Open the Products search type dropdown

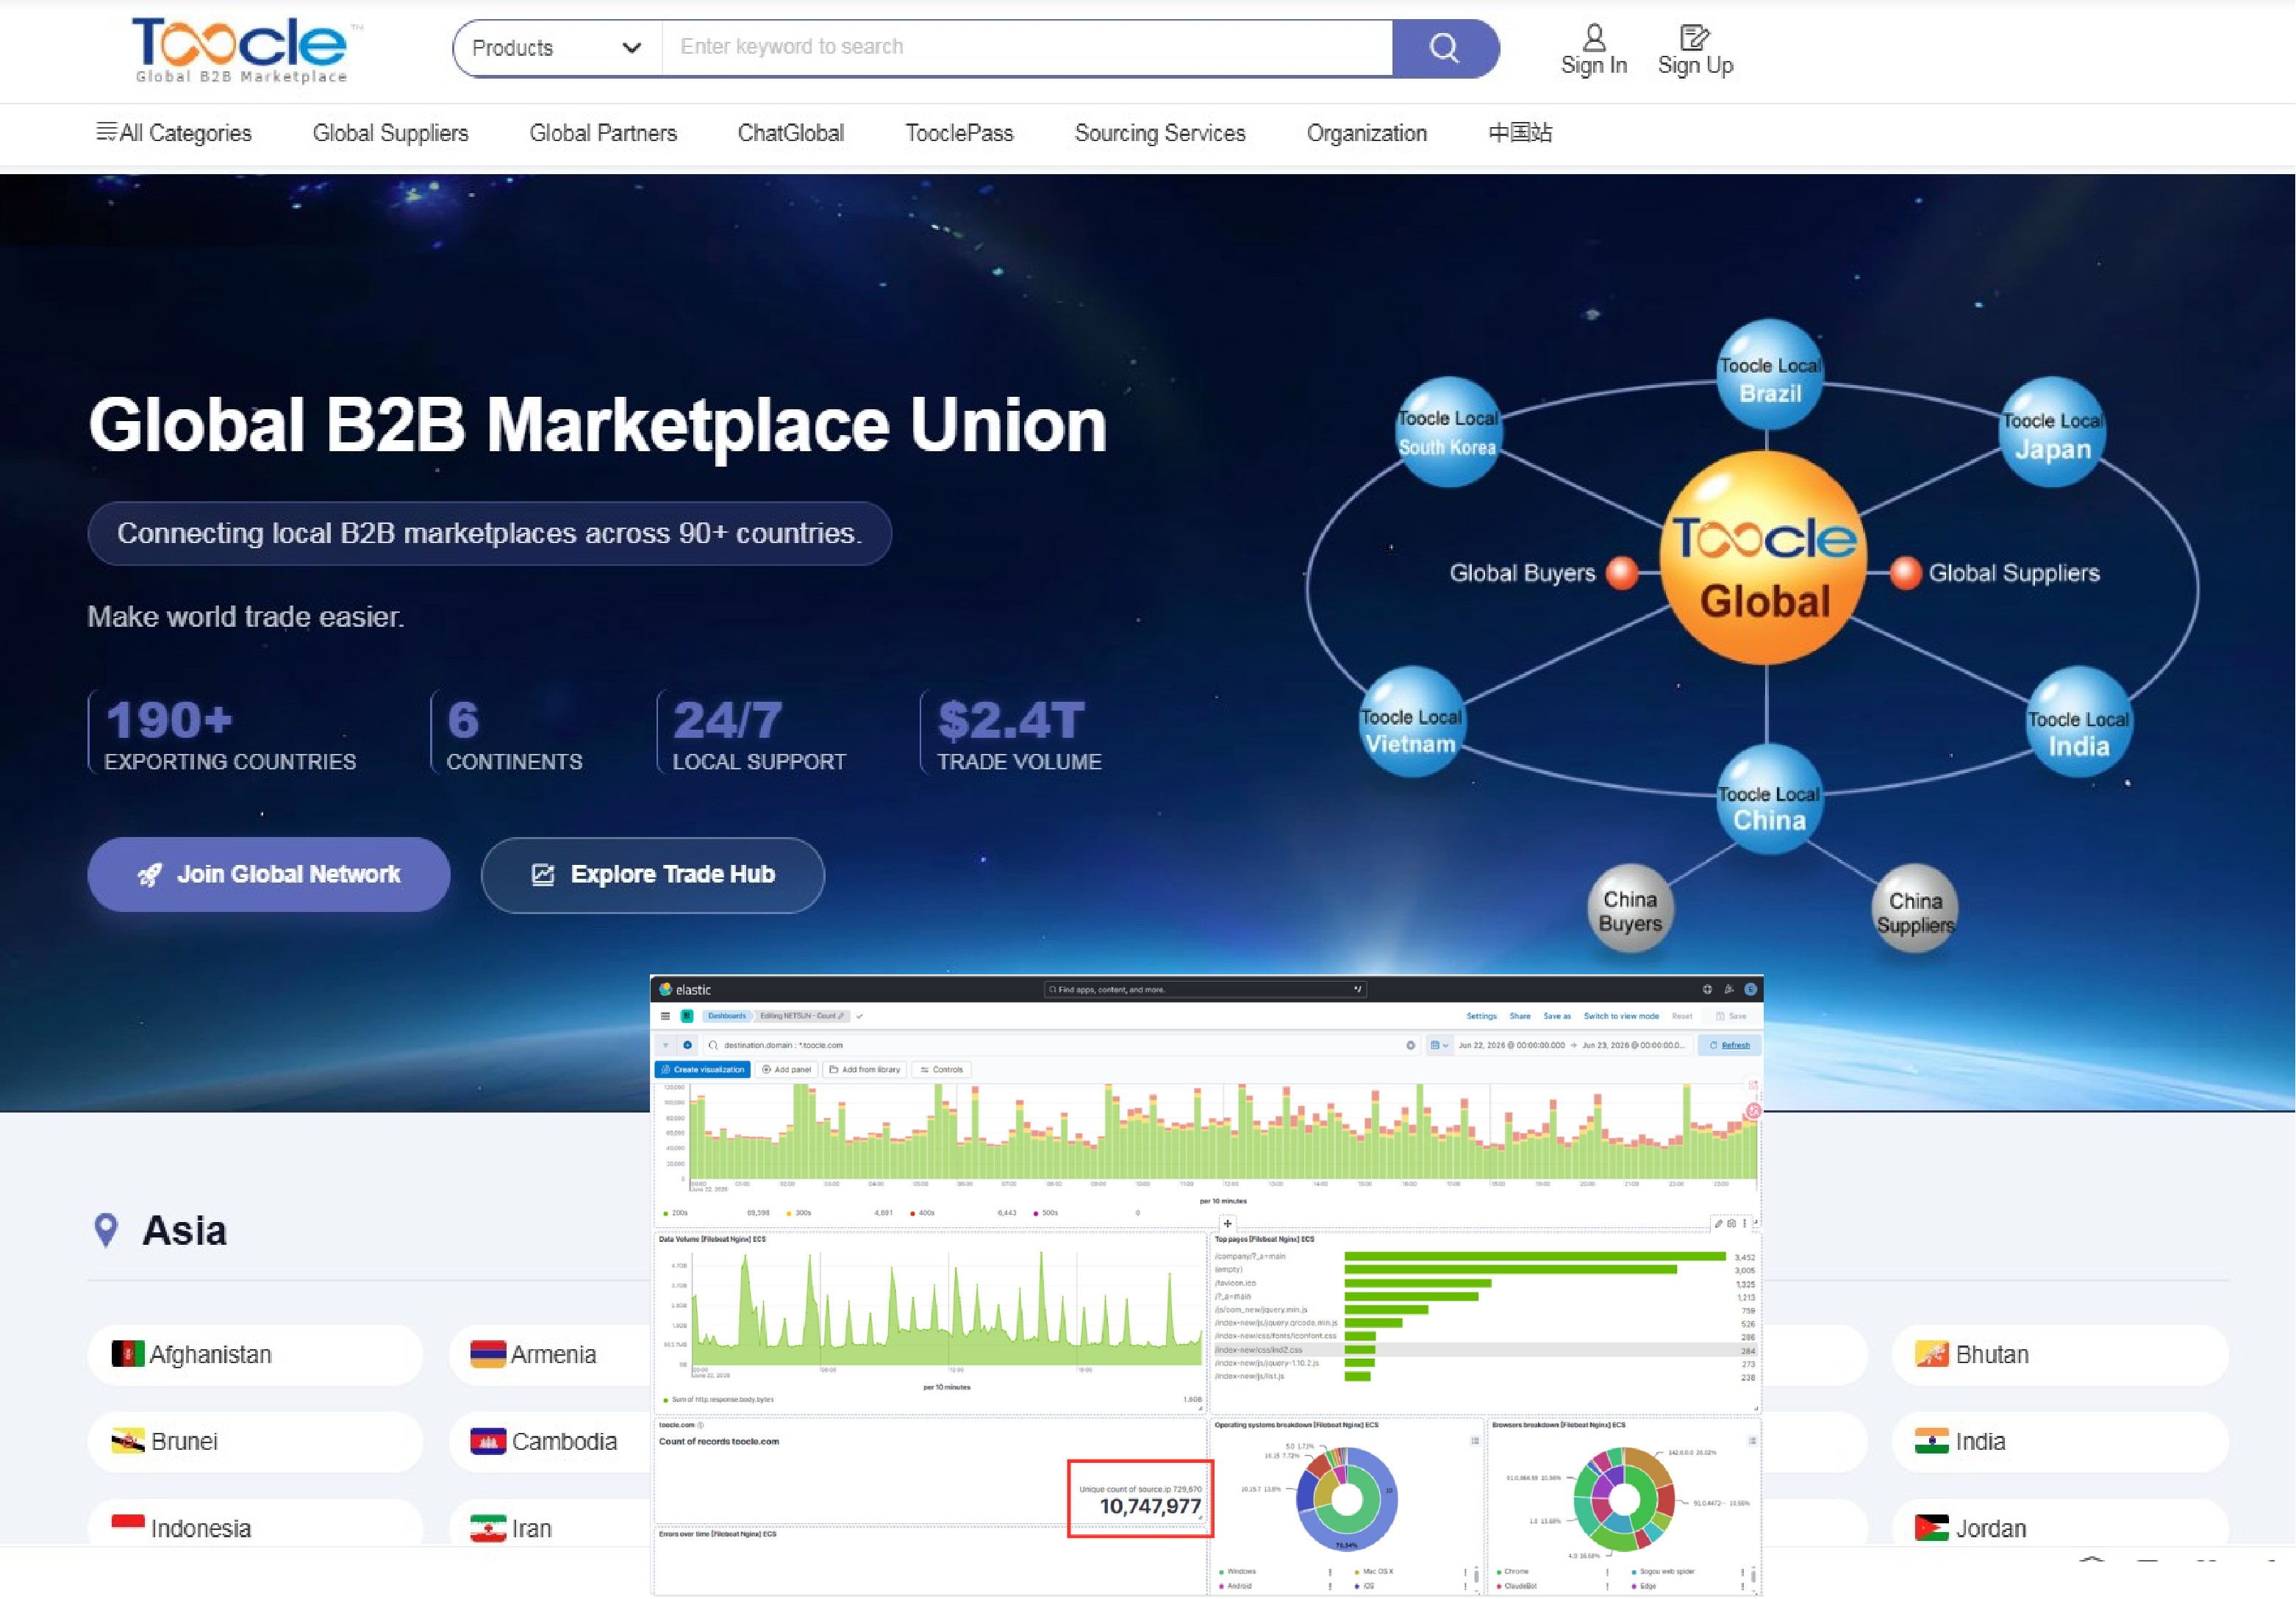click(557, 48)
